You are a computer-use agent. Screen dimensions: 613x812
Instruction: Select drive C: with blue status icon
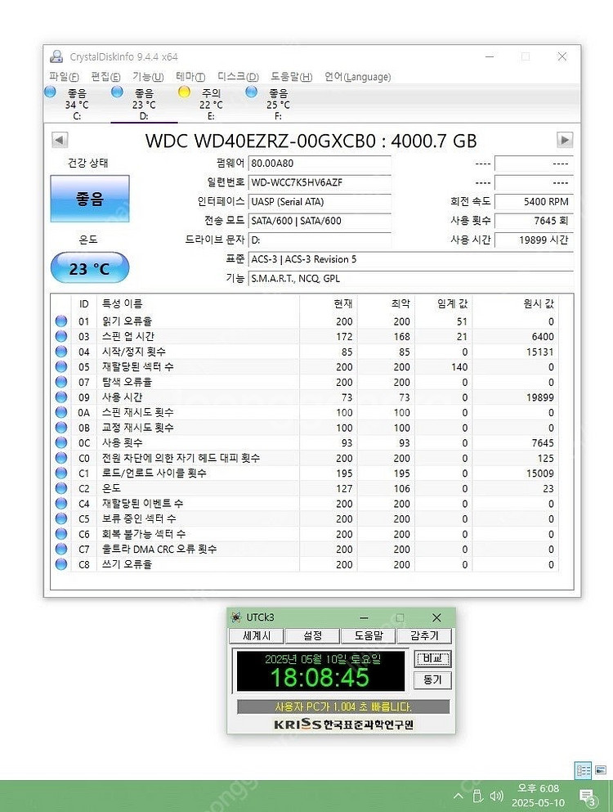[x=77, y=104]
